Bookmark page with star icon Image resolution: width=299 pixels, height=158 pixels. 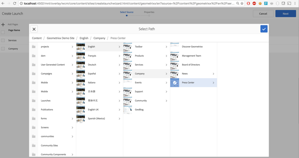point(242,3)
